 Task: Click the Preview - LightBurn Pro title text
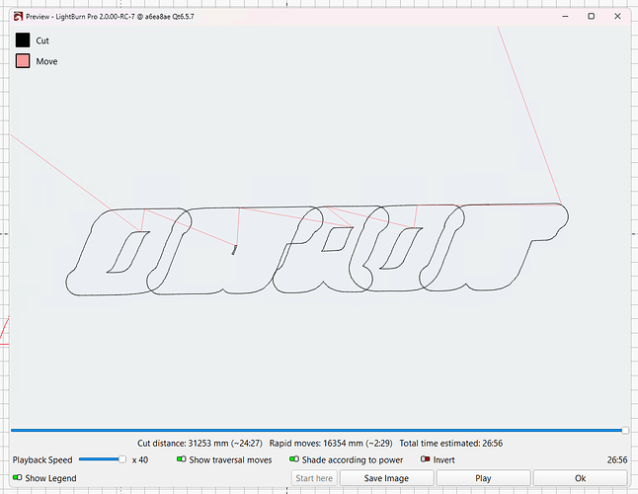click(x=110, y=17)
